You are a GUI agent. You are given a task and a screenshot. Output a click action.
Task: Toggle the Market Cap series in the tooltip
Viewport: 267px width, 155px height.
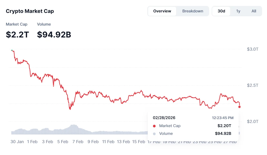(x=170, y=126)
